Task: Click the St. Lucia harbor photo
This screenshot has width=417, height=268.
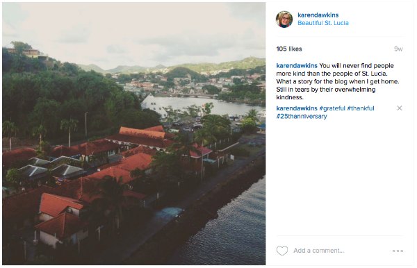Action: pos(133,133)
